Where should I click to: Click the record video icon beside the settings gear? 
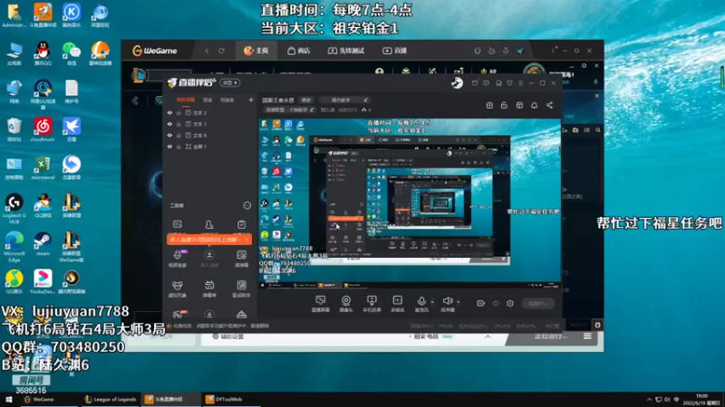click(481, 303)
